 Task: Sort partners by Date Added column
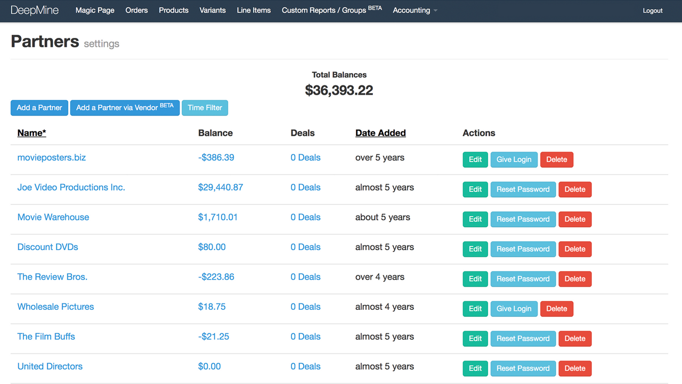[380, 133]
